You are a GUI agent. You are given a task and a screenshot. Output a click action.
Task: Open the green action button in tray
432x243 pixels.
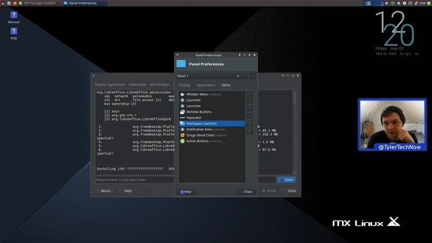pyautogui.click(x=429, y=3)
